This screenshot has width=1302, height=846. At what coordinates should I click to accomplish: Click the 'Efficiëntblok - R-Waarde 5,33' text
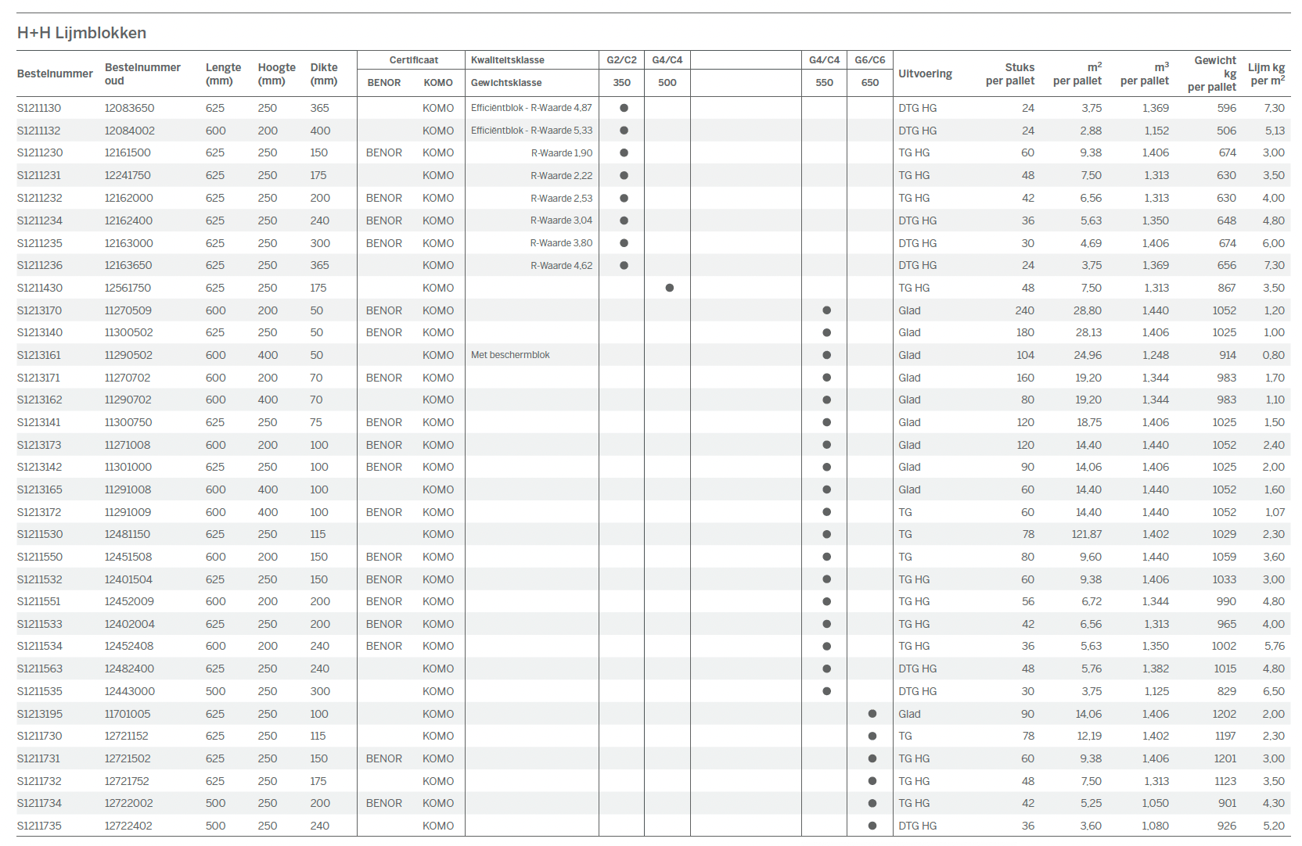[x=531, y=131]
